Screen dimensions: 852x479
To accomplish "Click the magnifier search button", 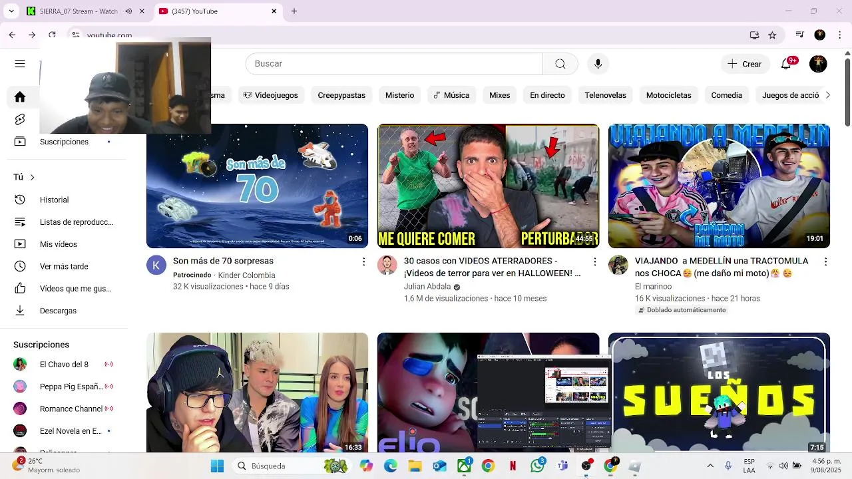I will 560,64.
